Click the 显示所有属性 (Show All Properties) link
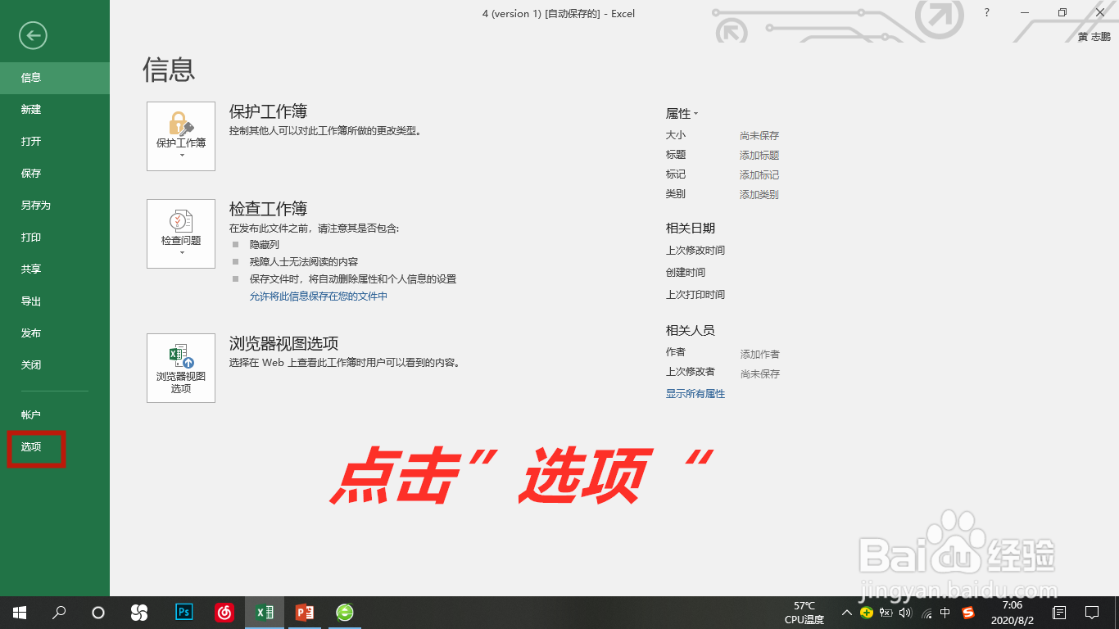 [x=697, y=393]
